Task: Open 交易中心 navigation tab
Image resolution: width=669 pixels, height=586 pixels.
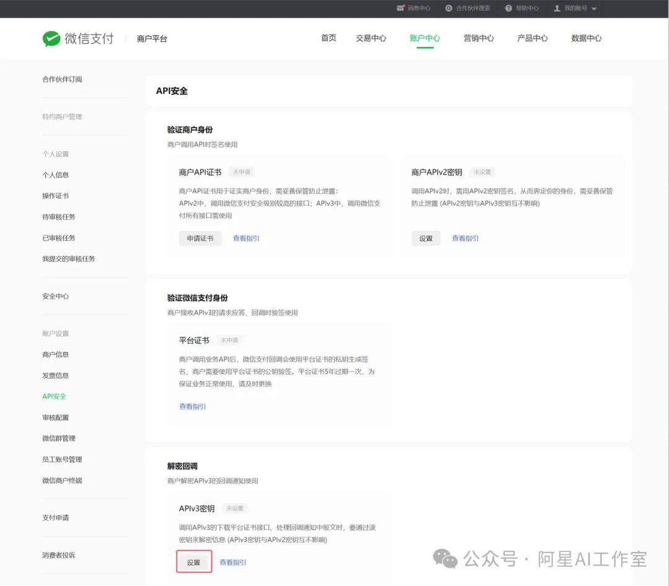Action: 371,38
